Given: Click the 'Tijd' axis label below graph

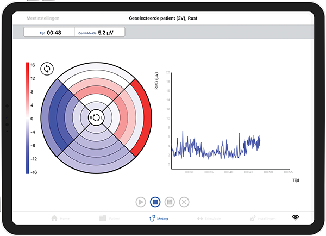Looking at the screenshot, I should [296, 180].
